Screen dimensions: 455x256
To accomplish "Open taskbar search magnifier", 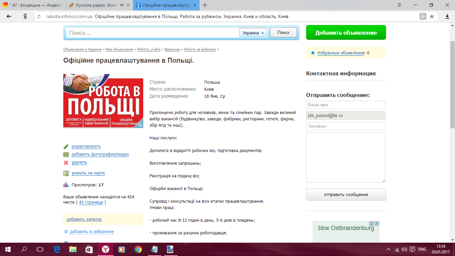I will pos(24,249).
